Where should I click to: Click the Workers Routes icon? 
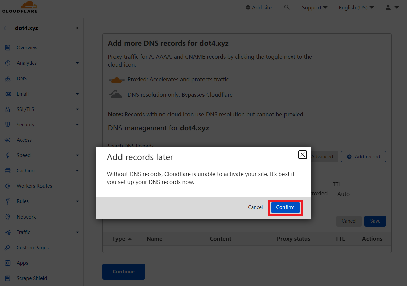(8, 186)
